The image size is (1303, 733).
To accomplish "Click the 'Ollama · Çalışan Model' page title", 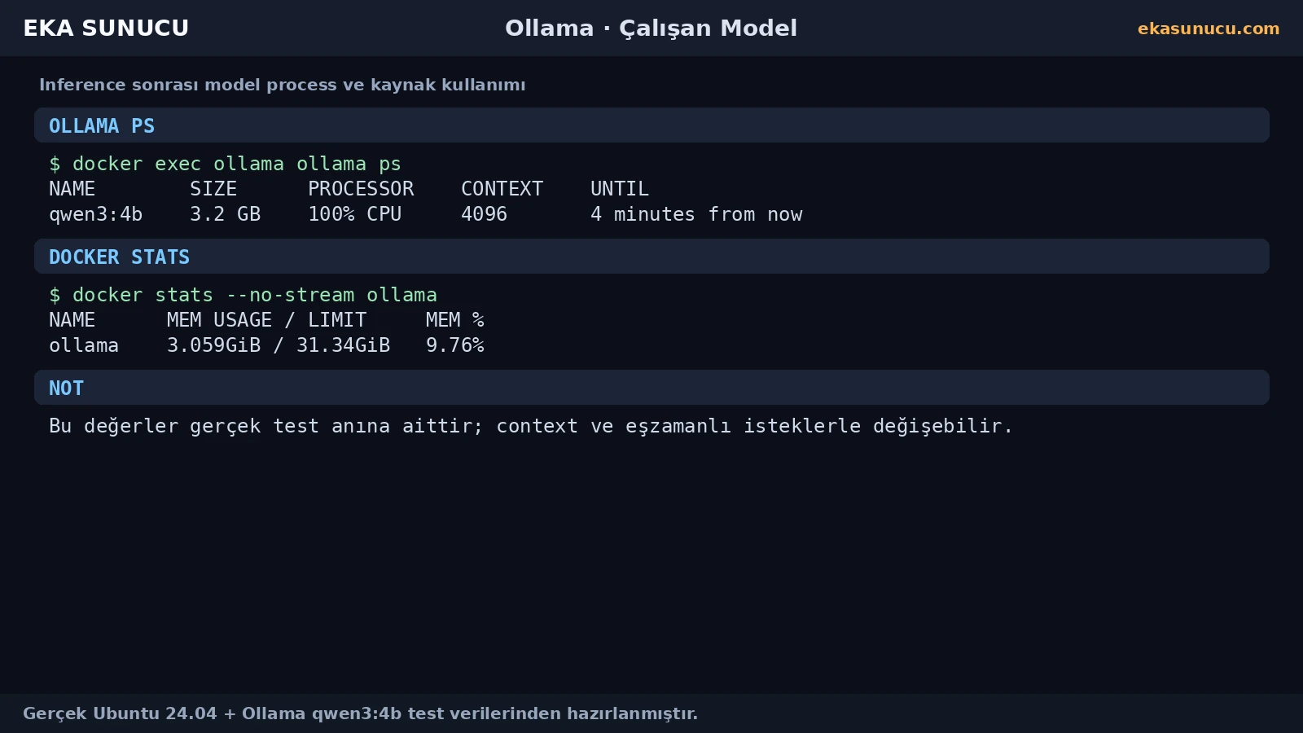I will coord(651,29).
